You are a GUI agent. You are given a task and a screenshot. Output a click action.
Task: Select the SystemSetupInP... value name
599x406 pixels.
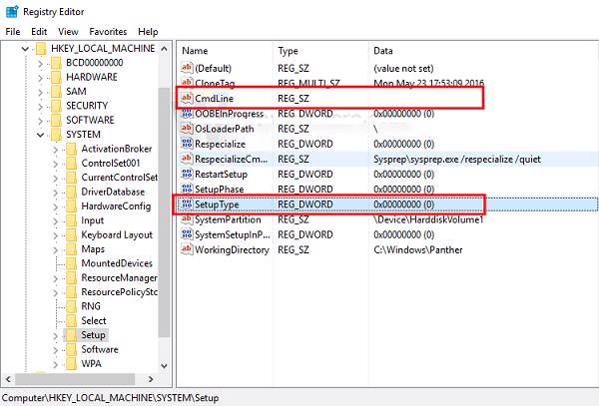[232, 234]
